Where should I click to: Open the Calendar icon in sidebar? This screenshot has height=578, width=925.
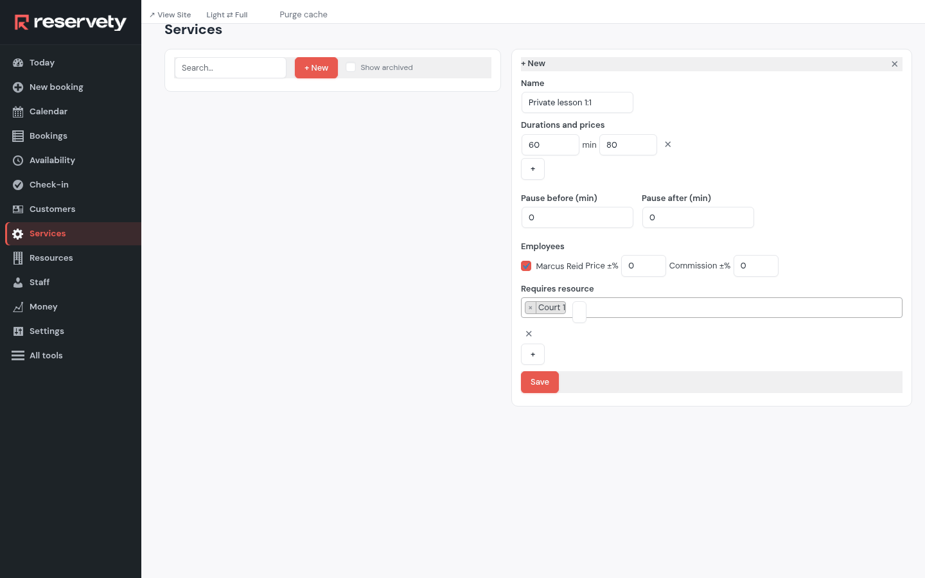coord(18,112)
